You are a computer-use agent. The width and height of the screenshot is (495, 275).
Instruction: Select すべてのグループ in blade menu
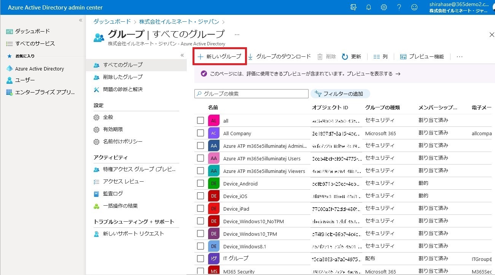coord(136,65)
